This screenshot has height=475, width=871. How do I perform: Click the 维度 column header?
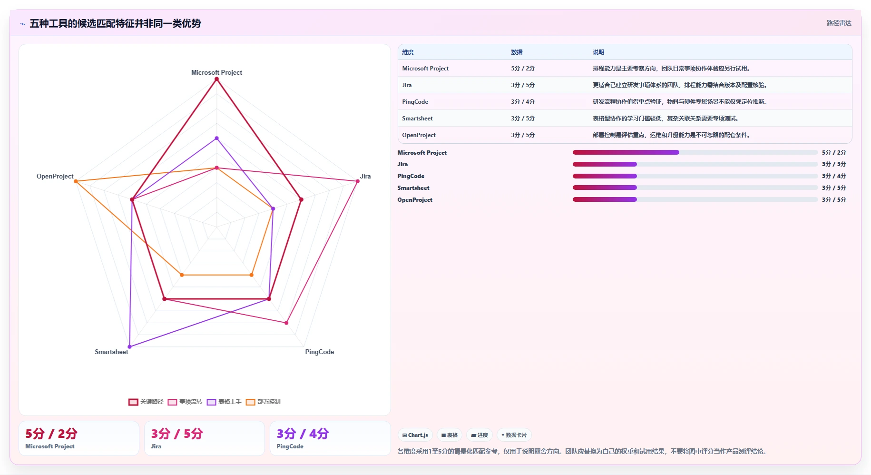[x=408, y=52]
